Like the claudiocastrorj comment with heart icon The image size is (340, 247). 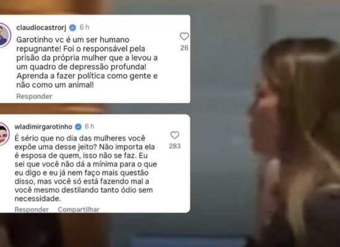[x=184, y=36]
